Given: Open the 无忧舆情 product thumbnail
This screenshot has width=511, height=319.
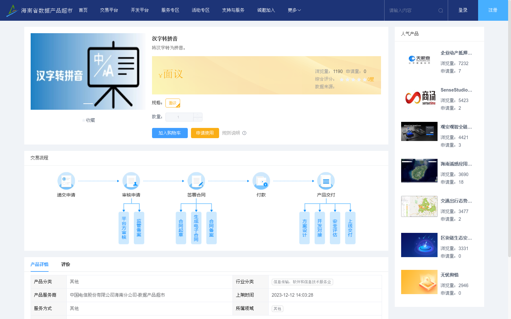Looking at the screenshot, I should [x=419, y=282].
